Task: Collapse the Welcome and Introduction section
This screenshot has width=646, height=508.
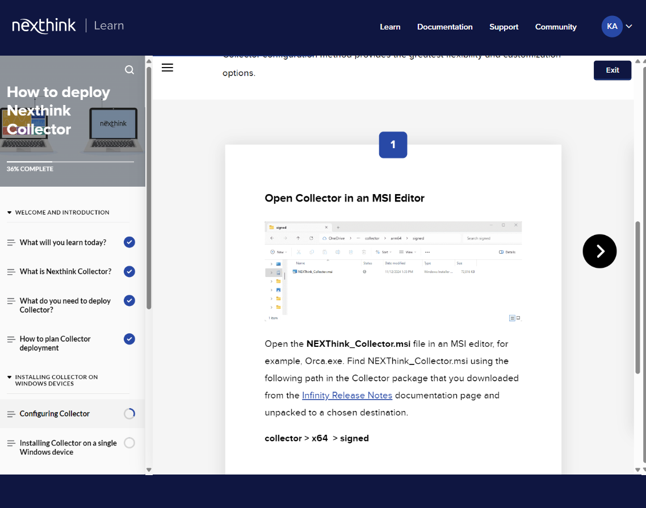Action: point(10,212)
